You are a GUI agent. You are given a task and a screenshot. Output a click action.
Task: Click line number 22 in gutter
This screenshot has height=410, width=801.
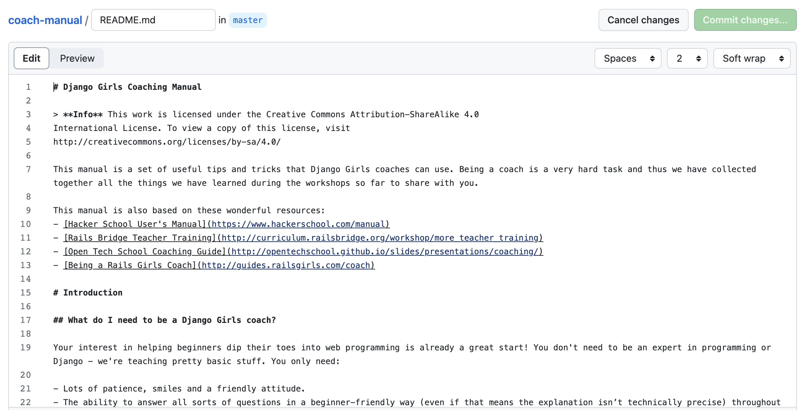26,402
